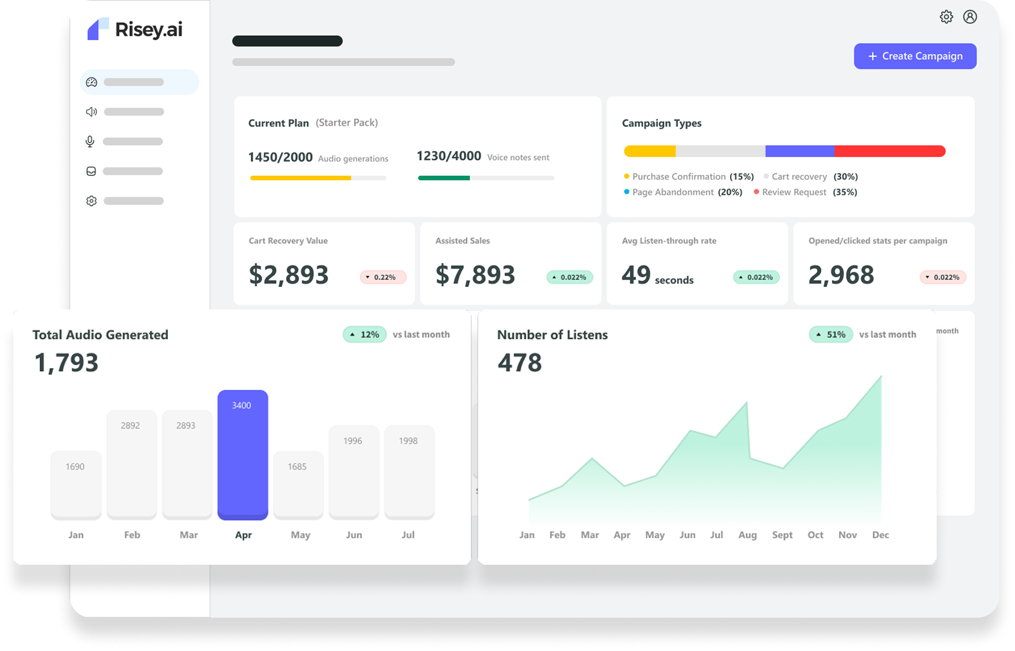Select the dashboard gauge icon in sidebar
Image resolution: width=1015 pixels, height=651 pixels.
pos(91,82)
